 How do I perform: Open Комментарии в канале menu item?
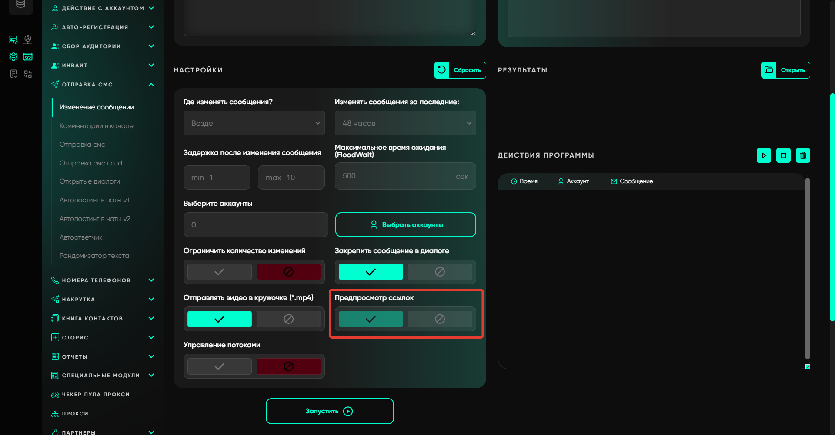[x=97, y=126]
